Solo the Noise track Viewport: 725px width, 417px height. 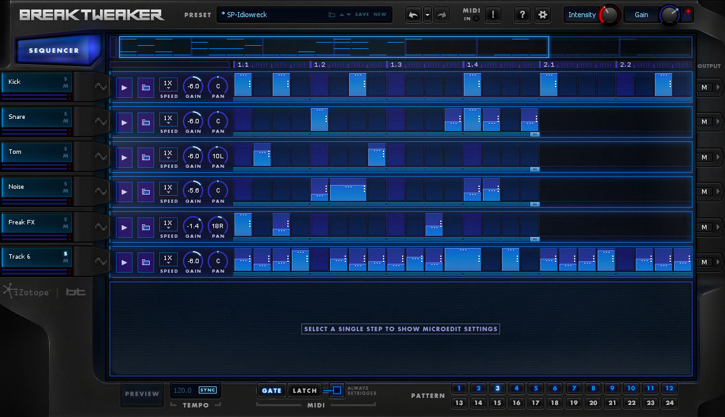[x=65, y=184]
